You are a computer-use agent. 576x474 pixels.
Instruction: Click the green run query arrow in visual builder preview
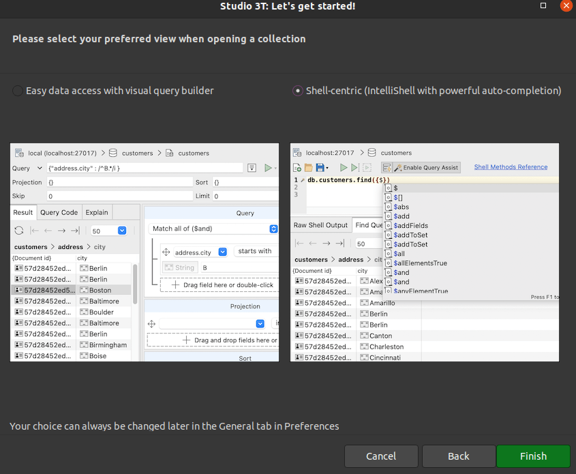click(x=268, y=168)
